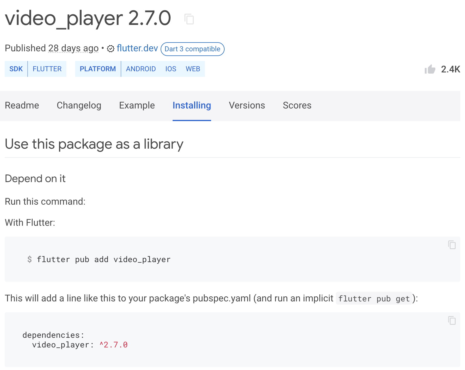
Task: Click the inline 'flutter pub get' code
Action: [x=374, y=299]
